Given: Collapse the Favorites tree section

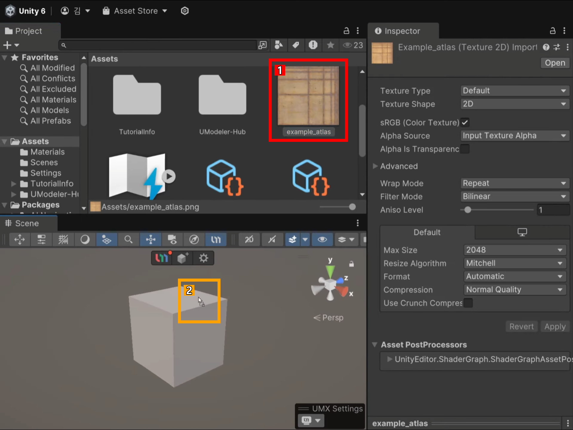Looking at the screenshot, I should click(x=4, y=57).
